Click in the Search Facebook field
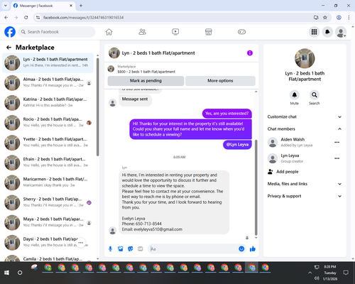 (x=57, y=32)
